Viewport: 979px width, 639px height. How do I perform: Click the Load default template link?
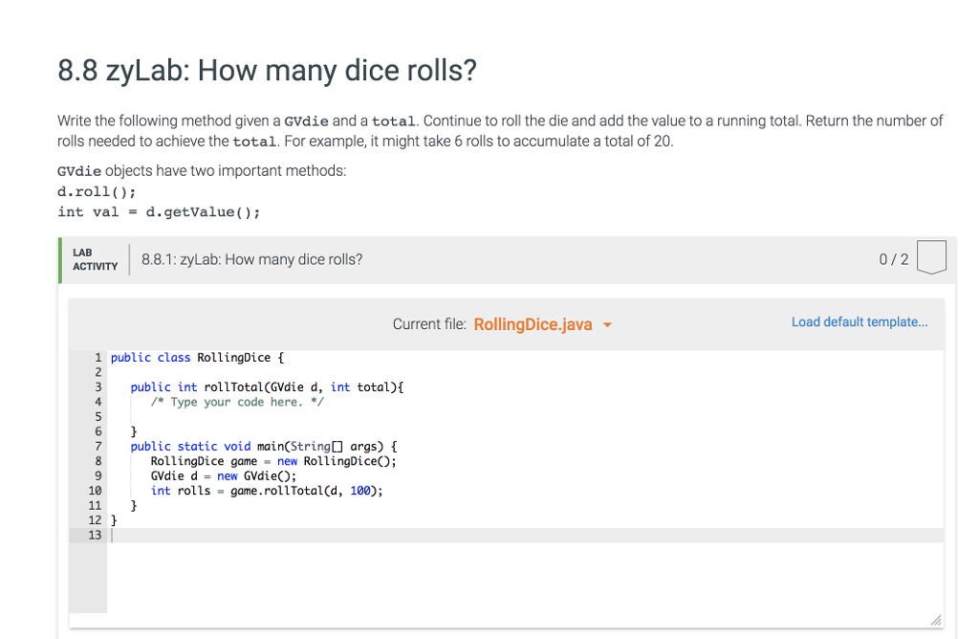coord(859,321)
